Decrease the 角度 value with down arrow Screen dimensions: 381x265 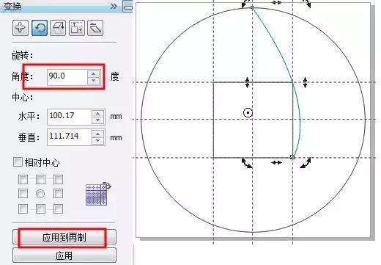pyautogui.click(x=94, y=81)
